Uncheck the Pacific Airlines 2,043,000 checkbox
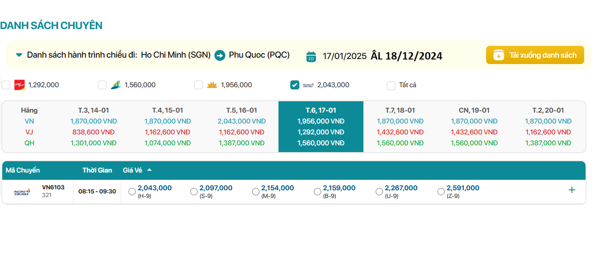The width and height of the screenshot is (601, 257). [295, 85]
